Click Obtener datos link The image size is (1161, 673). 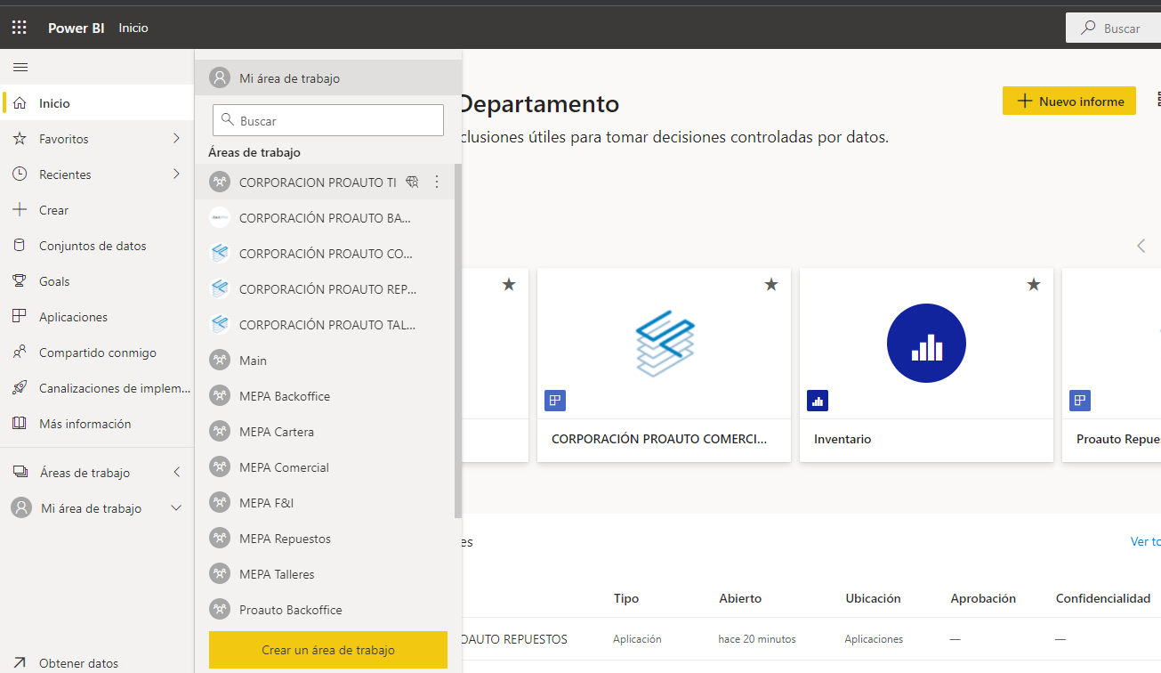[x=78, y=663]
